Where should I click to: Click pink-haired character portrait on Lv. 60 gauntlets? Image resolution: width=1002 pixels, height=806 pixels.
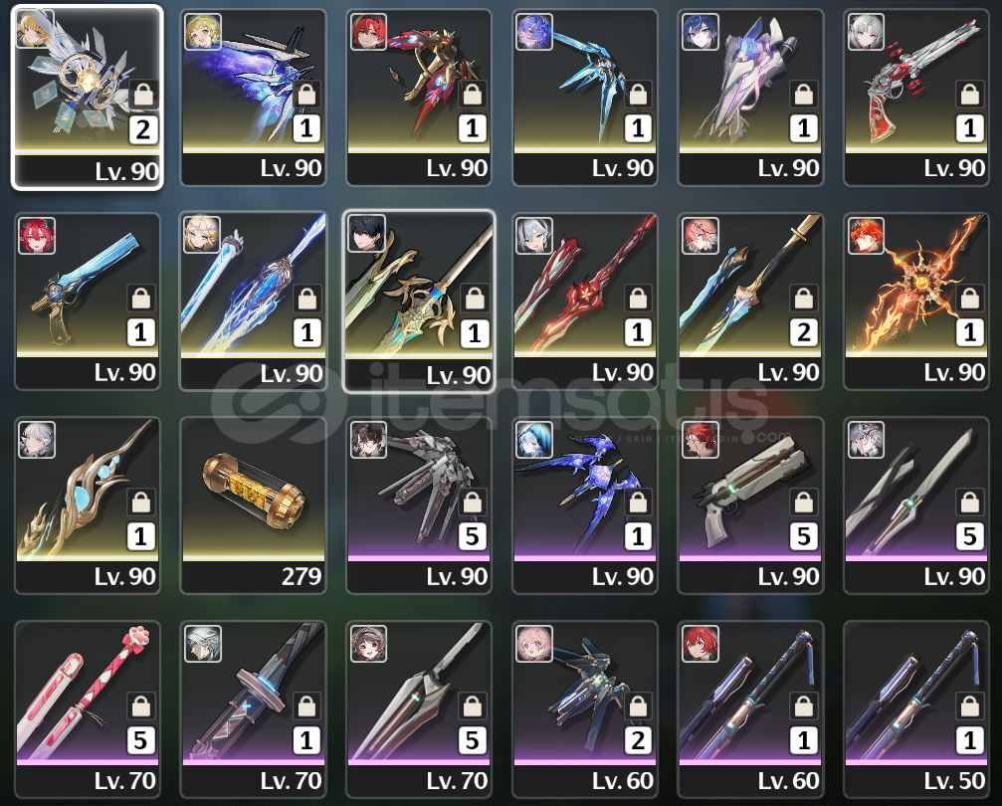click(x=534, y=644)
